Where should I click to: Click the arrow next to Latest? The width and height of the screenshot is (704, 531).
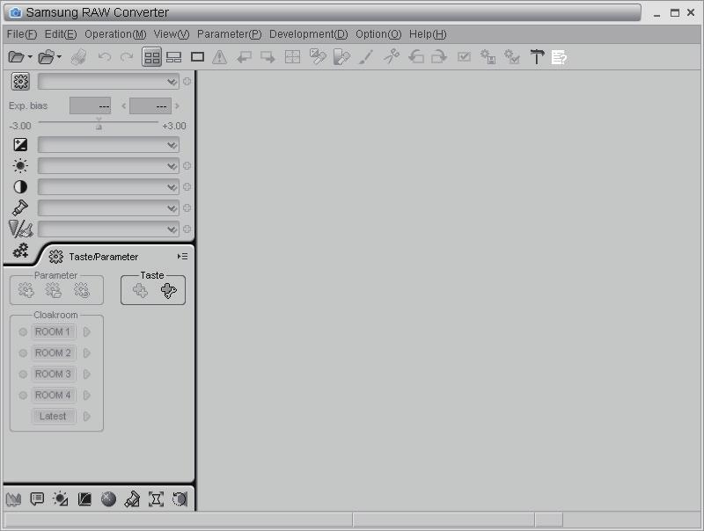[x=87, y=416]
